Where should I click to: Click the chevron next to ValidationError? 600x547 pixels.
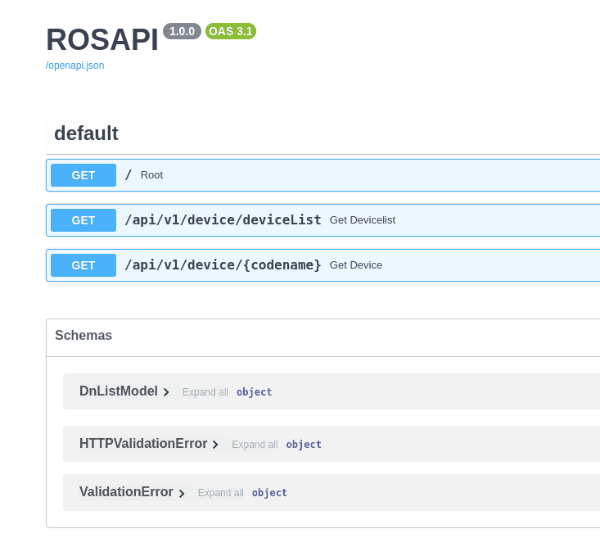tap(182, 493)
